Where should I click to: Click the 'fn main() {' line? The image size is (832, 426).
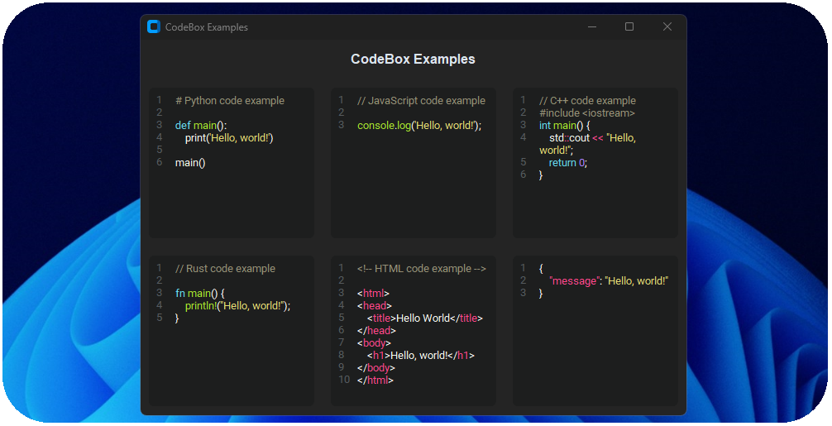200,294
